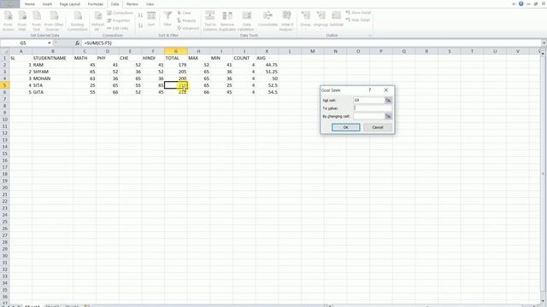This screenshot has height=307, width=547.
Task: Switch to the Home tab
Action: pyautogui.click(x=30, y=4)
